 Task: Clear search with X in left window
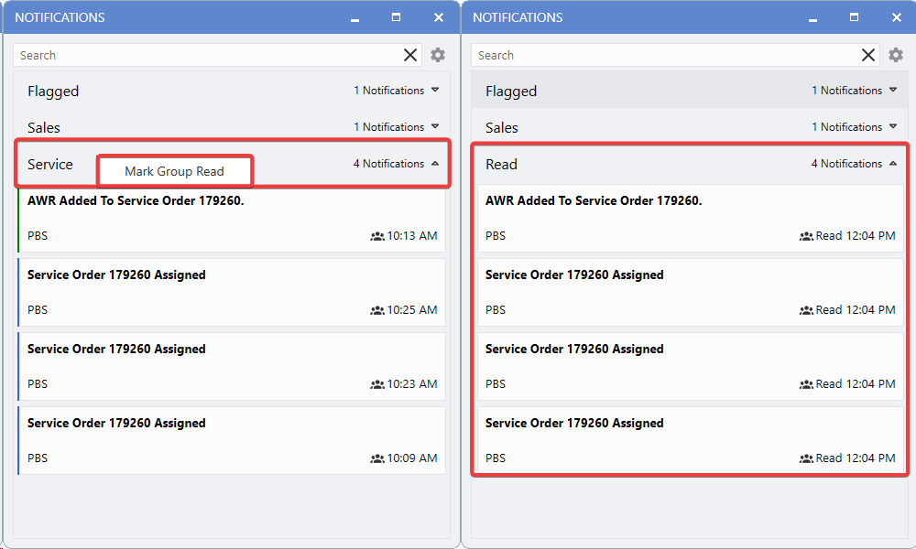(x=410, y=55)
